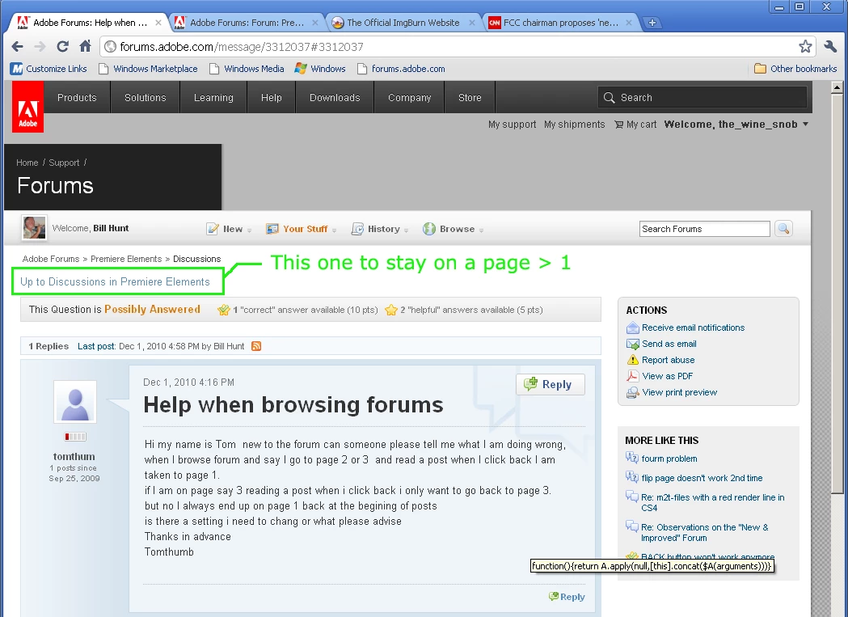
Task: Click tomthum's avatar image
Action: point(75,402)
